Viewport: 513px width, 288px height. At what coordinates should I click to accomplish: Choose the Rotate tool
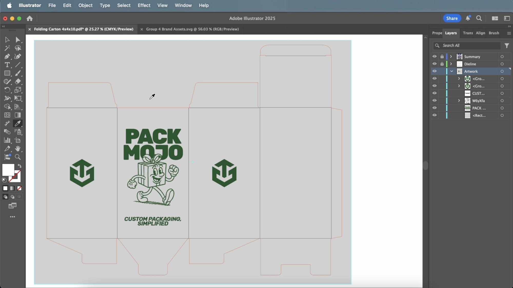pos(7,90)
